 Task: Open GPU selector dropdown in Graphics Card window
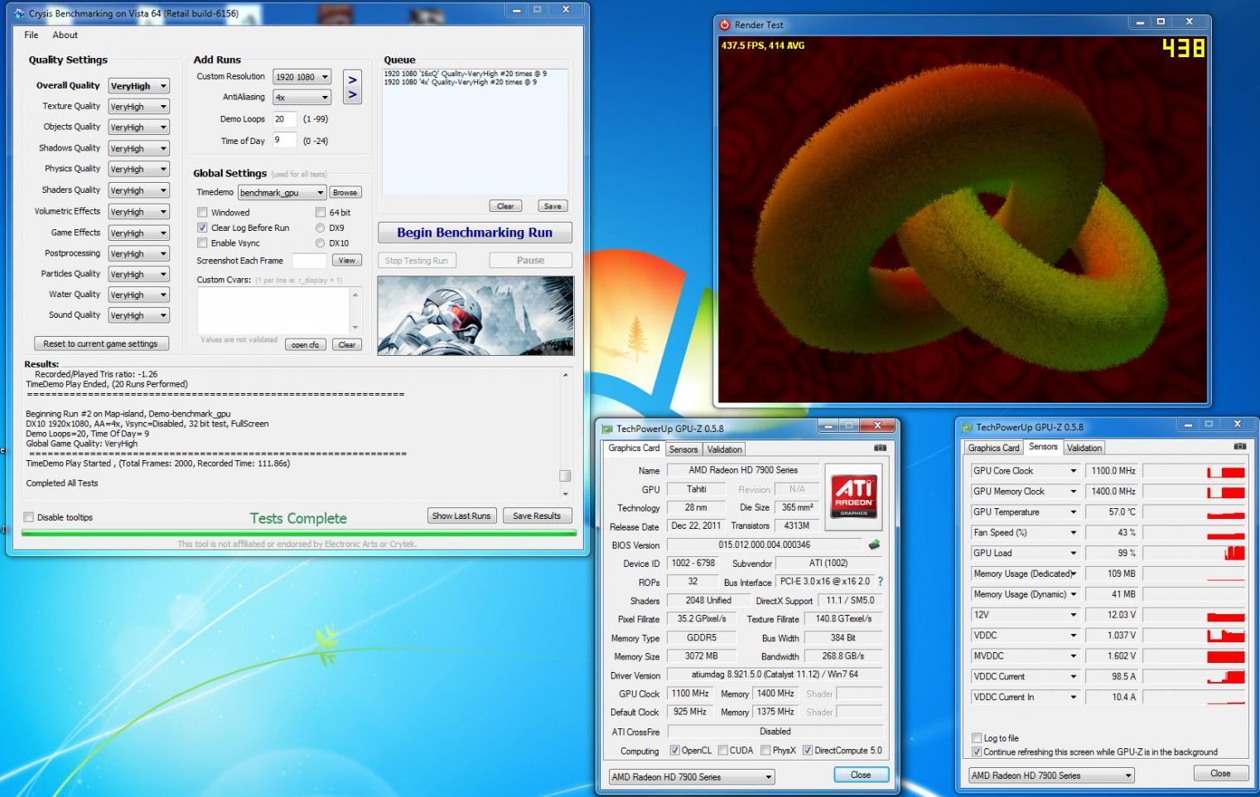click(692, 777)
